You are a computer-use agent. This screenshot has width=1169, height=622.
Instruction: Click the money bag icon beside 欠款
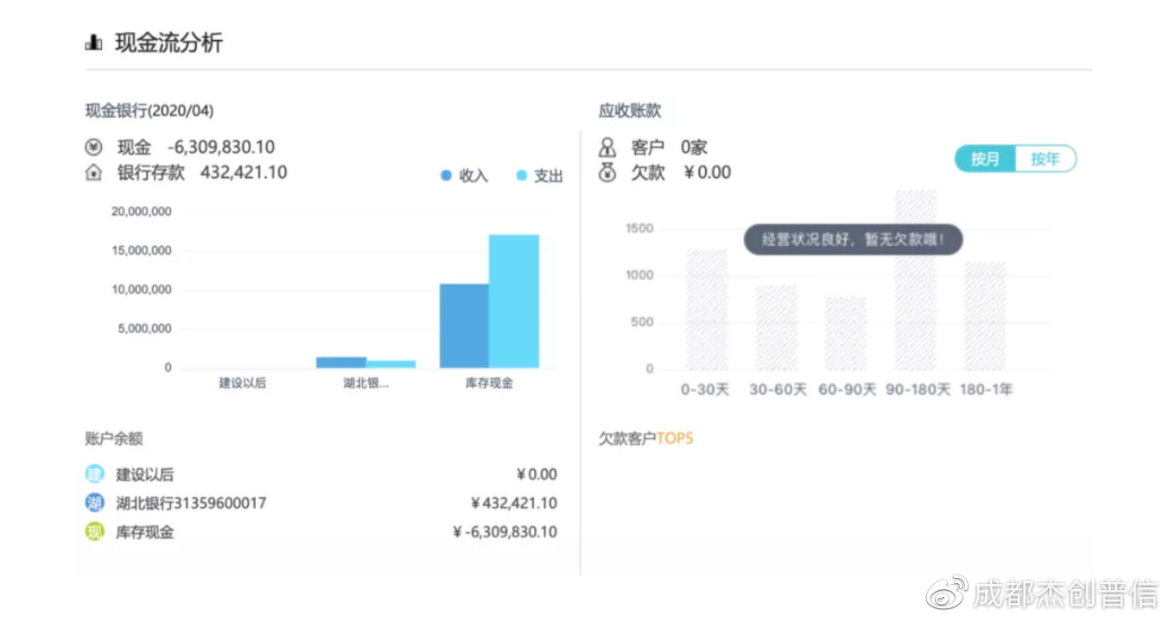tap(608, 173)
